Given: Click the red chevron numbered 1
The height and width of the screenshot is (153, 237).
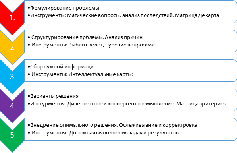Looking at the screenshot, I should (12, 18).
